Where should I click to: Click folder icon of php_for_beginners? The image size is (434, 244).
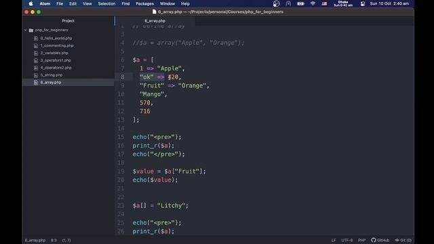pyautogui.click(x=31, y=30)
